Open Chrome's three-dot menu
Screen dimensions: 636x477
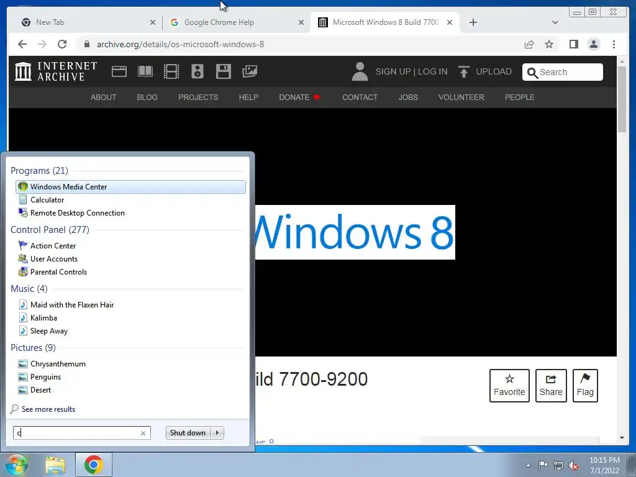(x=614, y=44)
